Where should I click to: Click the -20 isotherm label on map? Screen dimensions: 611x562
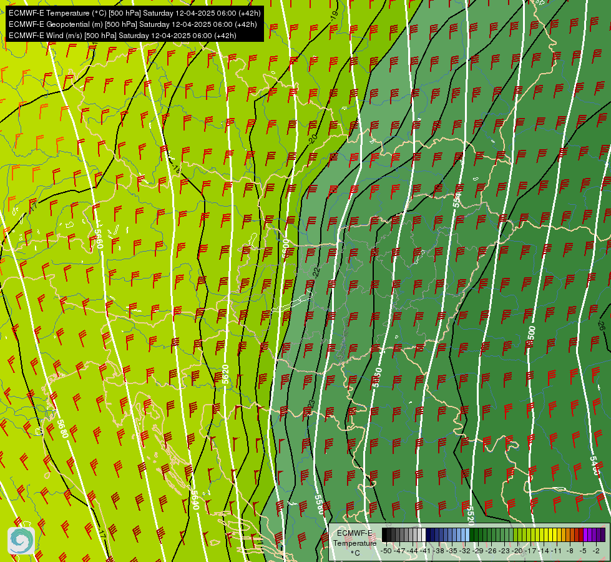coord(313,139)
